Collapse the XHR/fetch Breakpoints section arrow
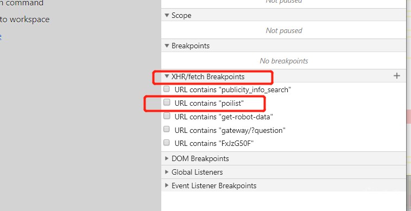 [x=167, y=76]
